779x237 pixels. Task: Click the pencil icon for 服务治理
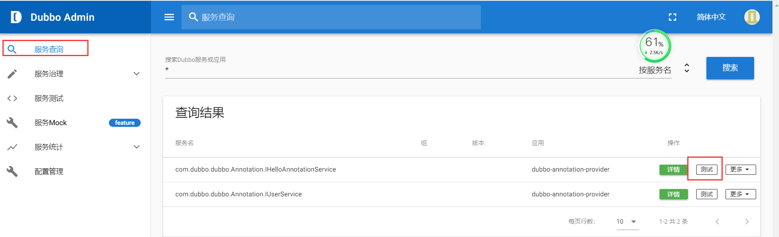pyautogui.click(x=12, y=74)
